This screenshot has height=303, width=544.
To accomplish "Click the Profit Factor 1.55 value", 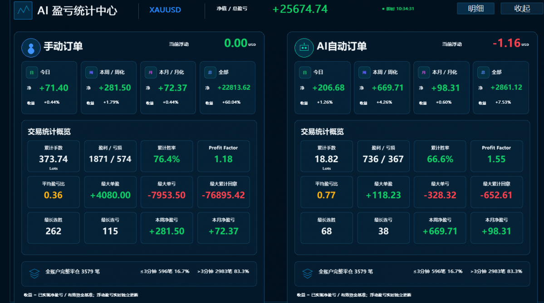I will (496, 159).
